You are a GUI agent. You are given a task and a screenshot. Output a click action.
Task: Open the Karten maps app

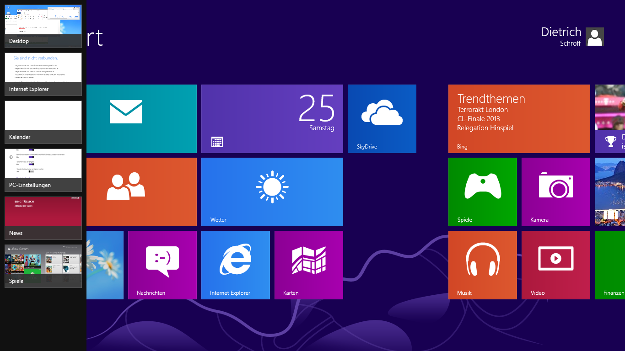coord(308,265)
